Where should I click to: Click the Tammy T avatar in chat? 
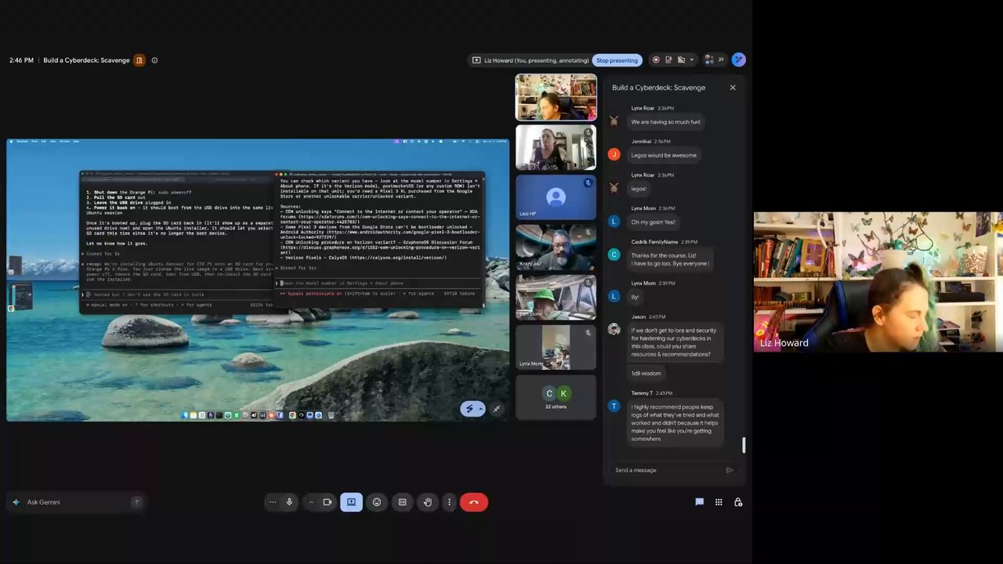(x=614, y=406)
